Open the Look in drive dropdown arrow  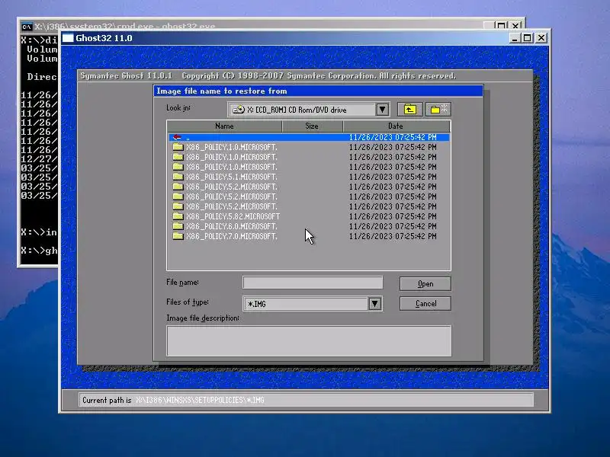[x=383, y=110]
